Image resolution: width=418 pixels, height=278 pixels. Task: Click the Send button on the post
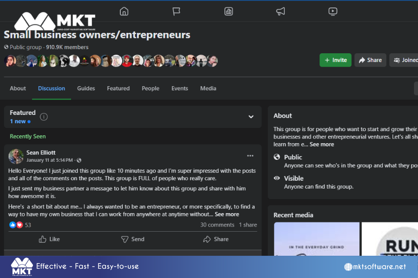[132, 239]
